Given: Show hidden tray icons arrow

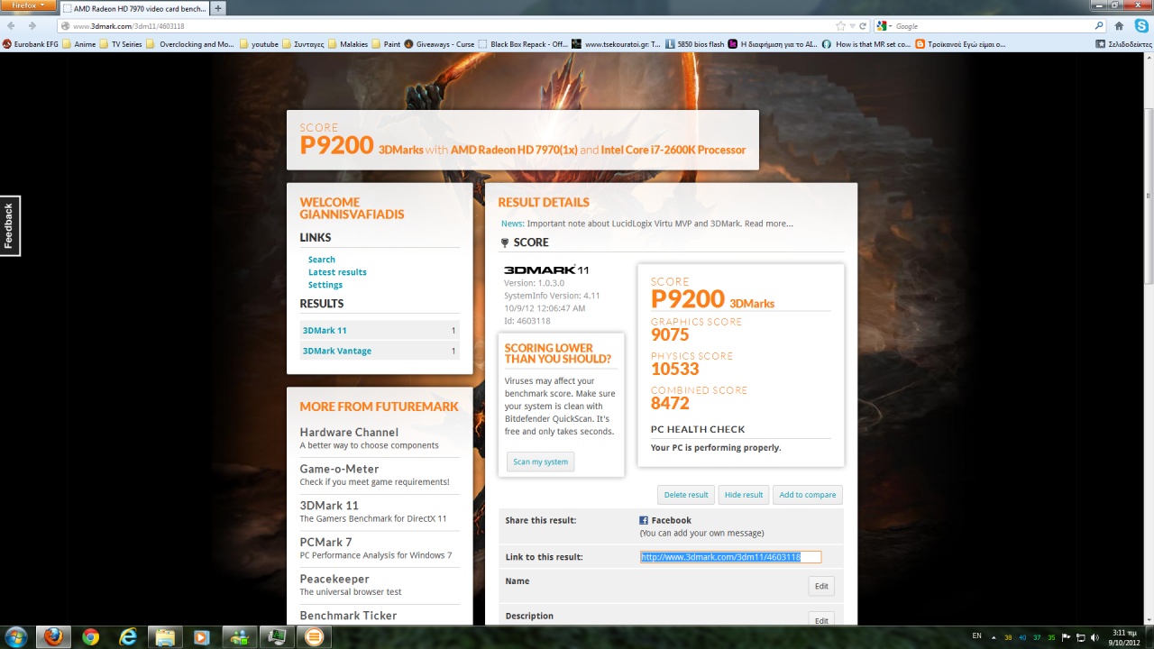Looking at the screenshot, I should (x=994, y=637).
